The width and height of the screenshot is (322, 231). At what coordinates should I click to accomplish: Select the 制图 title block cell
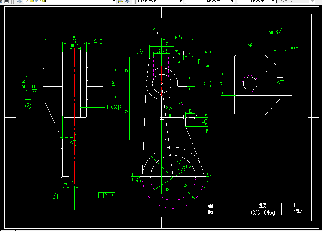tap(210, 206)
